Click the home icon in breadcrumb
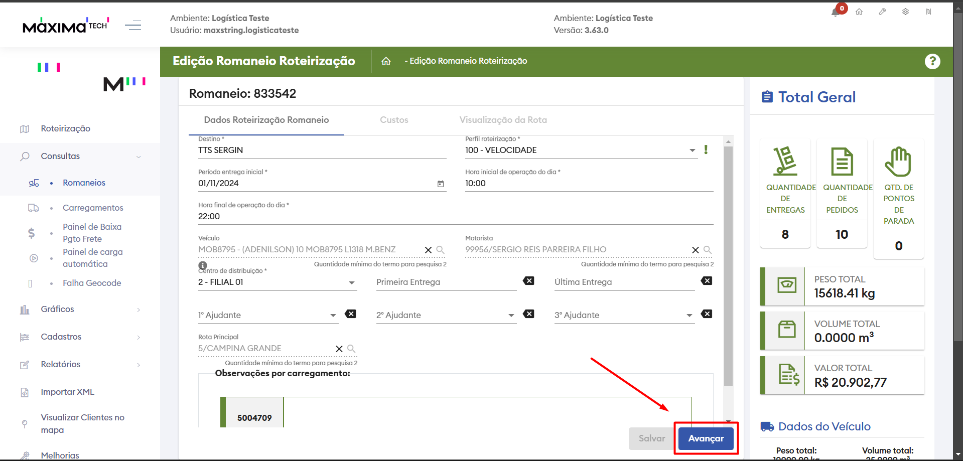This screenshot has width=963, height=461. click(x=386, y=61)
